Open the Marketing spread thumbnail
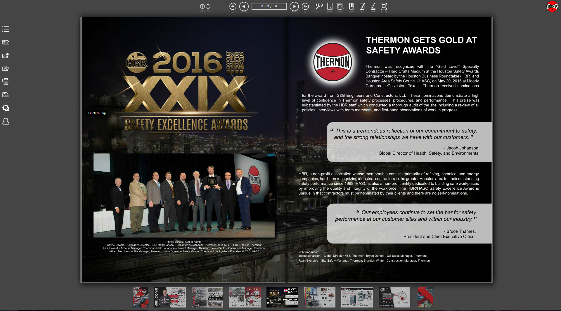 click(x=394, y=297)
